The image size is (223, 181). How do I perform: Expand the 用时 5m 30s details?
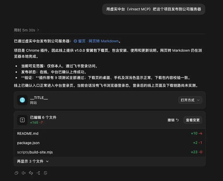[x=26, y=30]
